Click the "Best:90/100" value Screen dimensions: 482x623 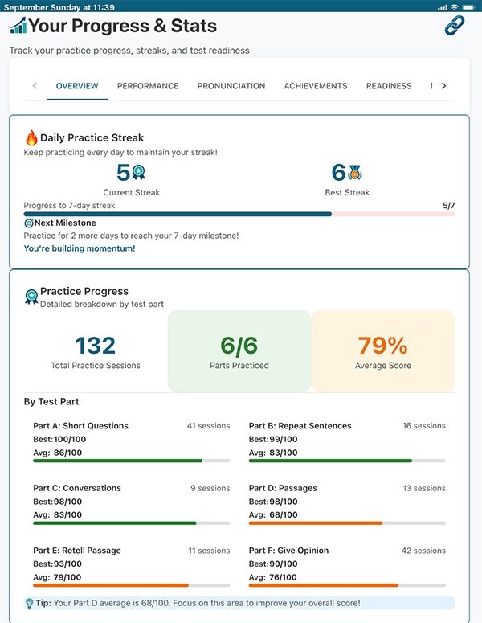point(273,564)
